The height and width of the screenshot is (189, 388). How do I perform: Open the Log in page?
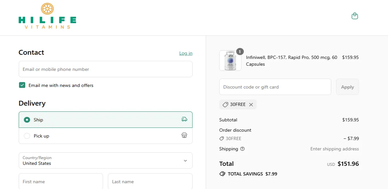pyautogui.click(x=186, y=53)
